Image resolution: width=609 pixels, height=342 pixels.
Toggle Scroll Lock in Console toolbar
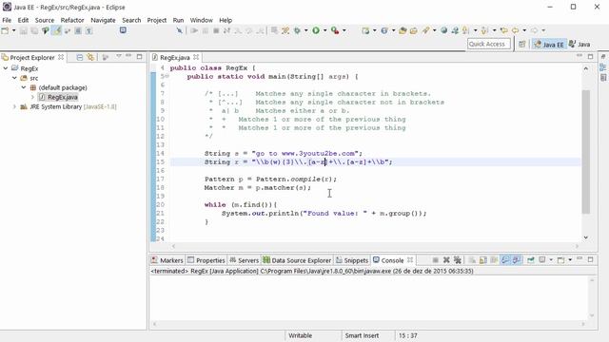pyautogui.click(x=482, y=260)
